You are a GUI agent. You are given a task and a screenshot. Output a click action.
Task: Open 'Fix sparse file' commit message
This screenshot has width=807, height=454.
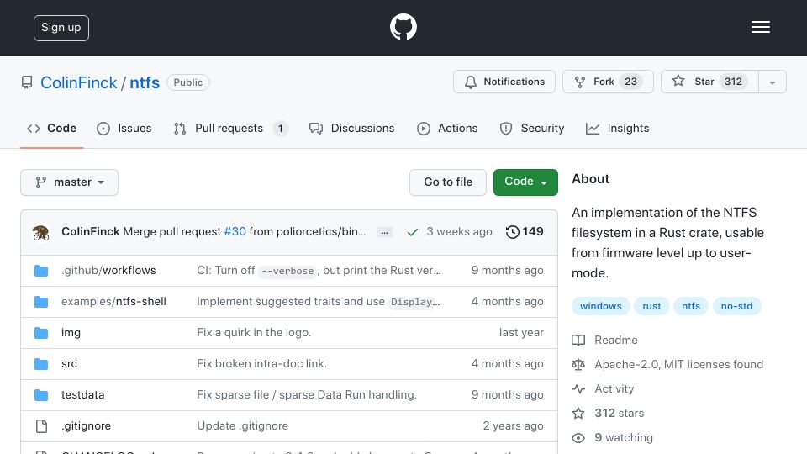[x=307, y=395]
